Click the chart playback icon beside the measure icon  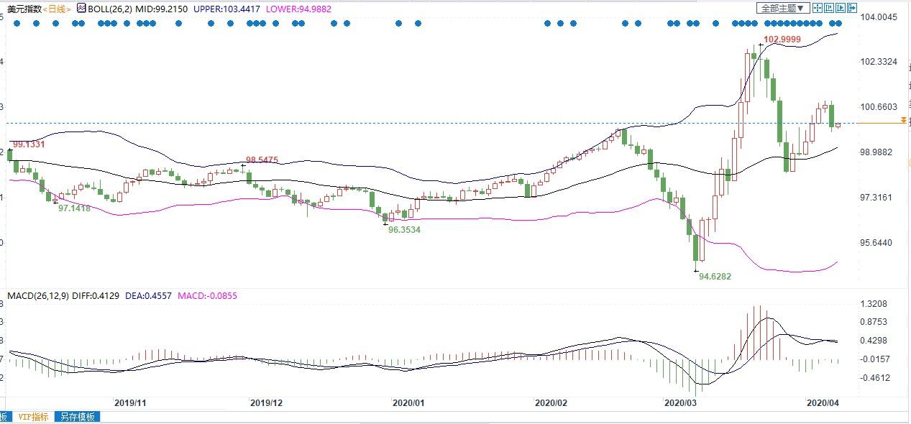click(841, 8)
